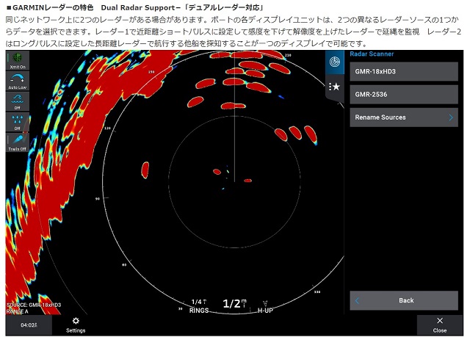470x337 pixels.
Task: Adjust the Auto Low gain control
Action: 17,80
